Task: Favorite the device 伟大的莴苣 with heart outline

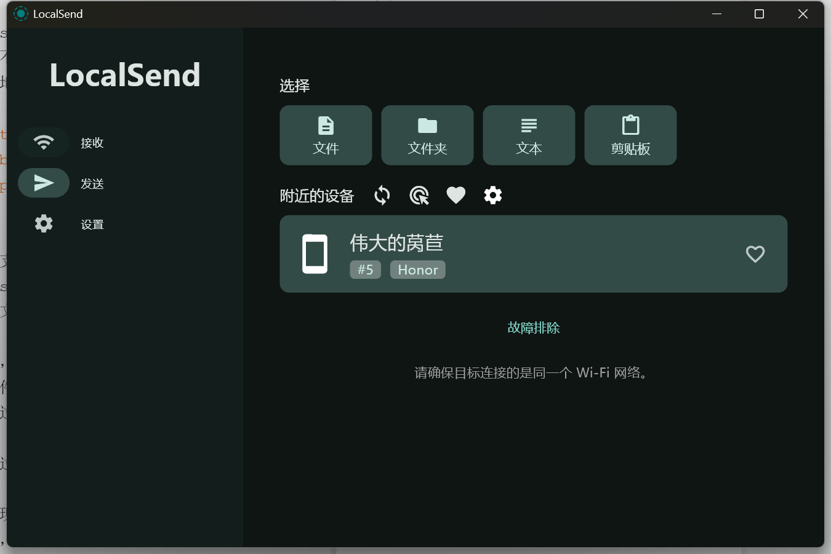Action: click(755, 254)
